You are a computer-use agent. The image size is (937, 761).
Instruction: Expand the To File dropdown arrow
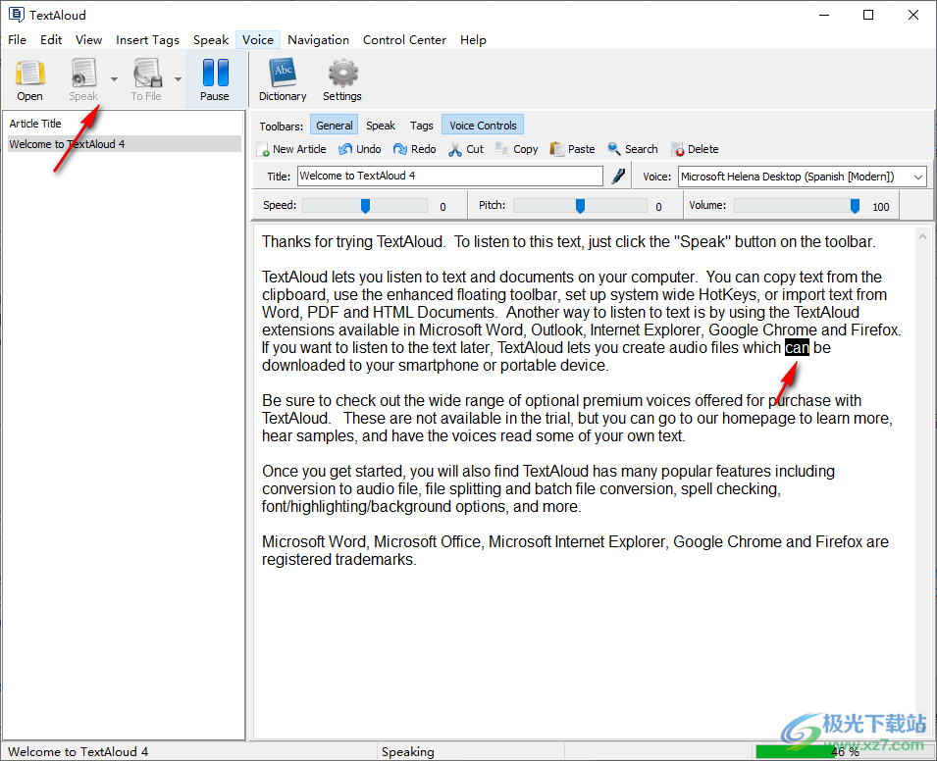[x=178, y=78]
